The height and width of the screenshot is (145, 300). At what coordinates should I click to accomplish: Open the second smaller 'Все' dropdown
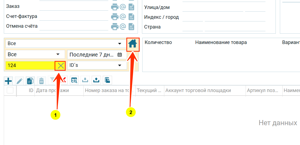point(58,55)
